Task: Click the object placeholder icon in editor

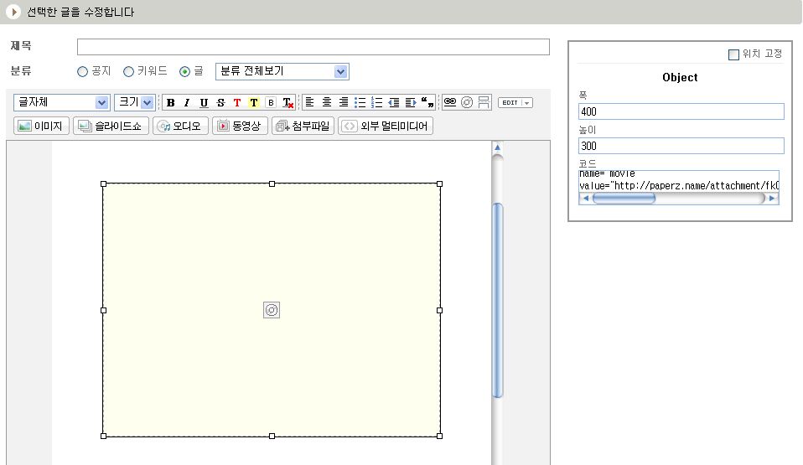Action: (272, 310)
